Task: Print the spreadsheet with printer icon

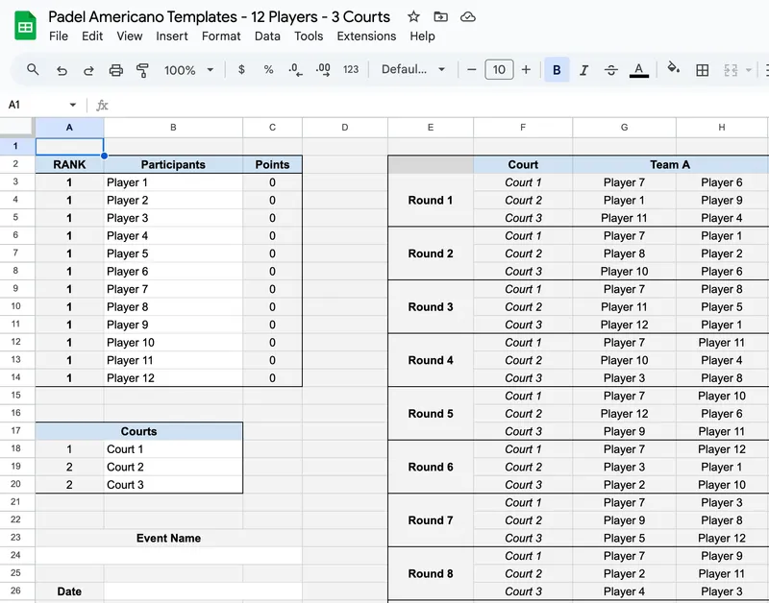Action: pyautogui.click(x=116, y=70)
